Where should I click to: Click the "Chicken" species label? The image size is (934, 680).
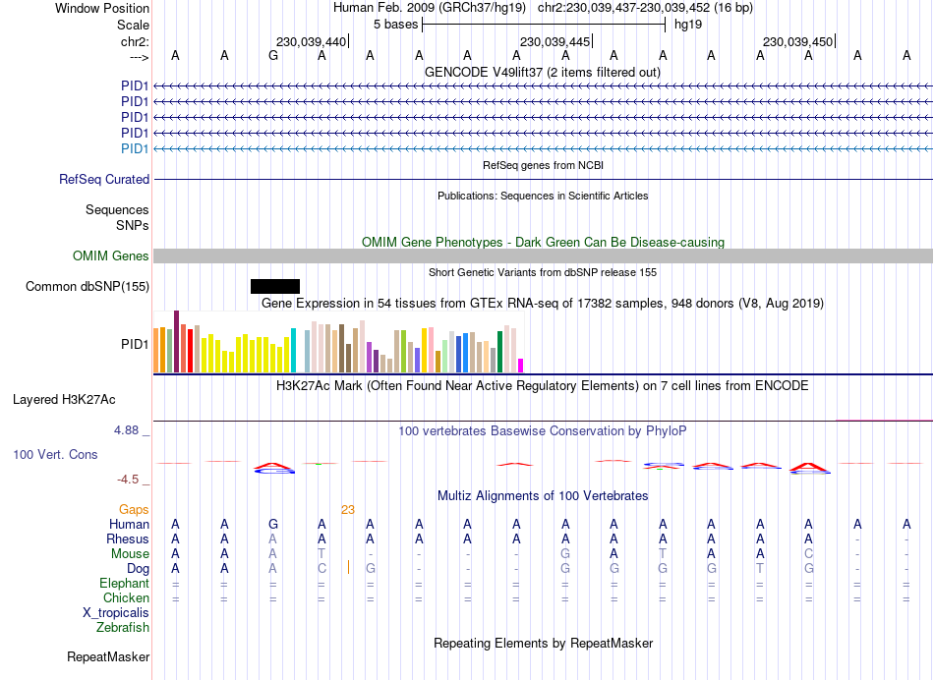[x=126, y=597]
